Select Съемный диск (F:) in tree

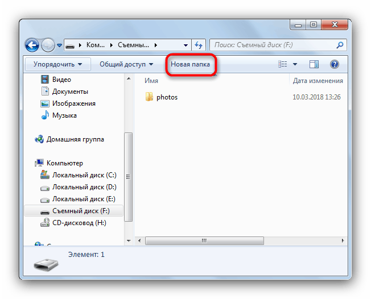point(74,211)
